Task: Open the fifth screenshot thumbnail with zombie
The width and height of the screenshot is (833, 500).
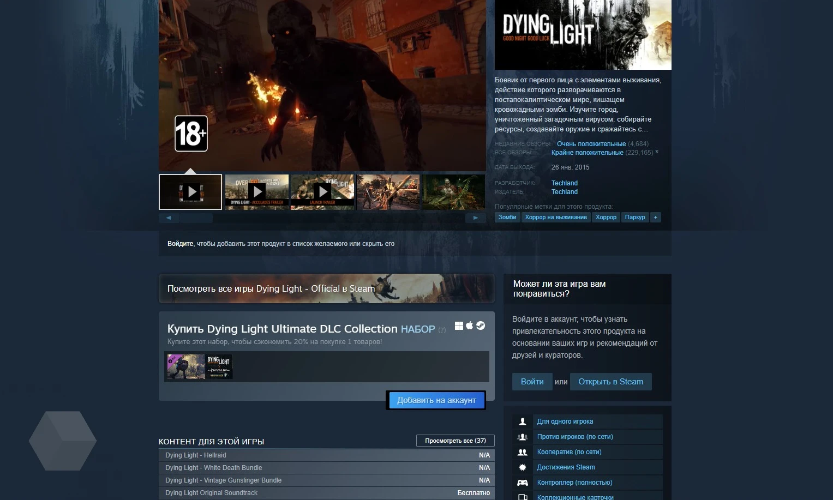Action: pyautogui.click(x=453, y=192)
